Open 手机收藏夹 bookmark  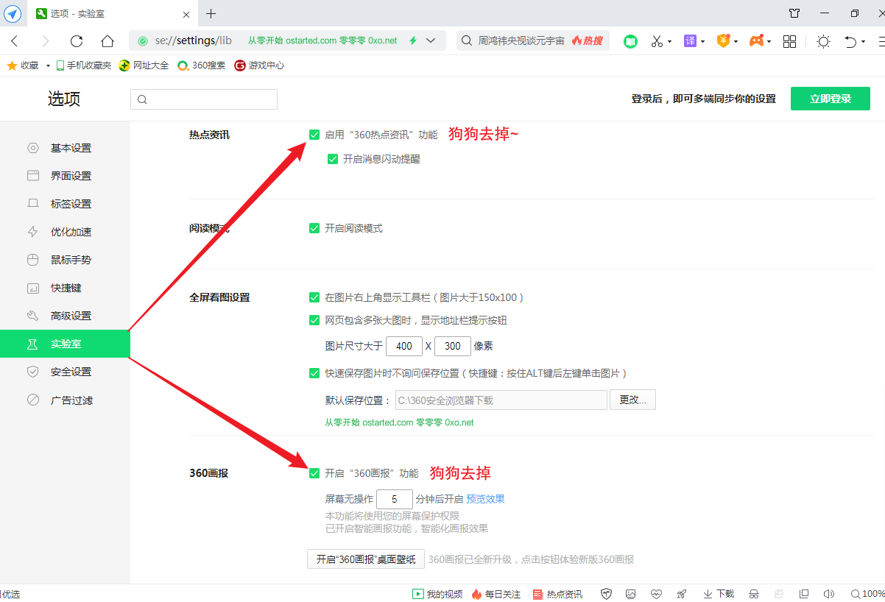[83, 65]
